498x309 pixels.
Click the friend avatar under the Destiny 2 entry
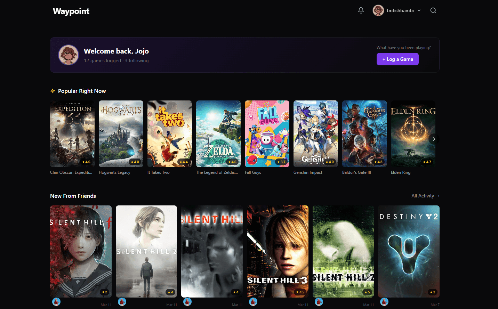384,302
